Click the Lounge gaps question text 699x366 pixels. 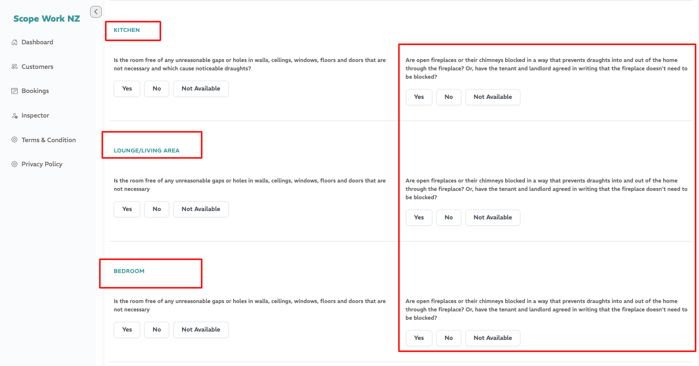pos(250,185)
